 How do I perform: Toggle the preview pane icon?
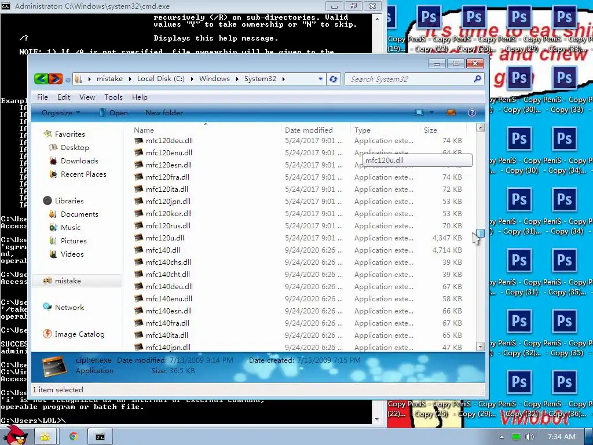451,112
